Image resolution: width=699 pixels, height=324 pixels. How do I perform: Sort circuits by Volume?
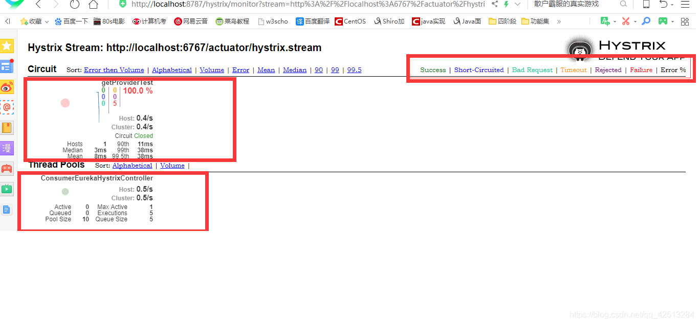(212, 70)
